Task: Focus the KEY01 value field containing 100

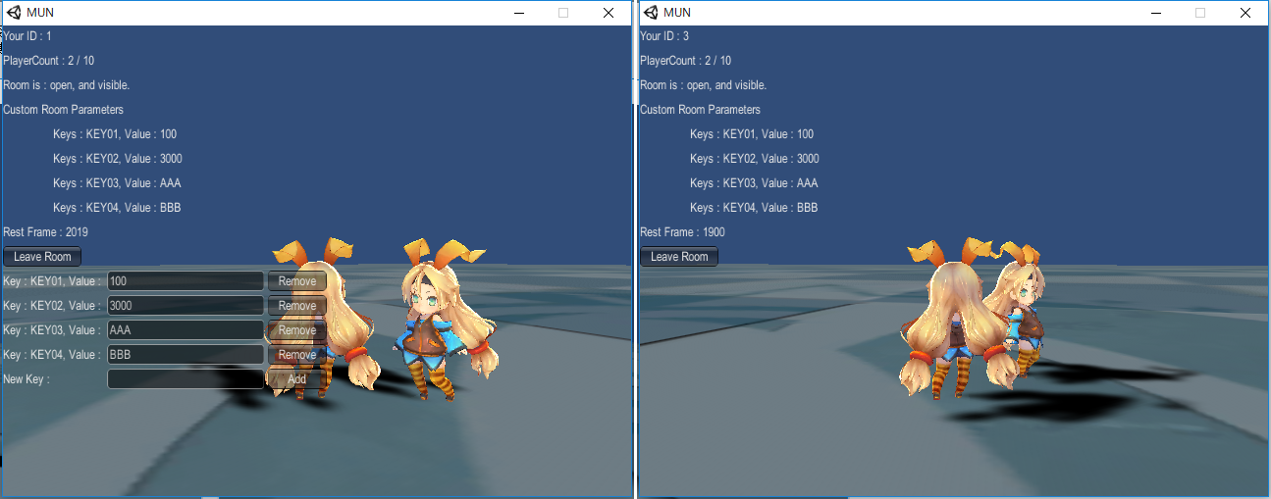Action: [185, 281]
